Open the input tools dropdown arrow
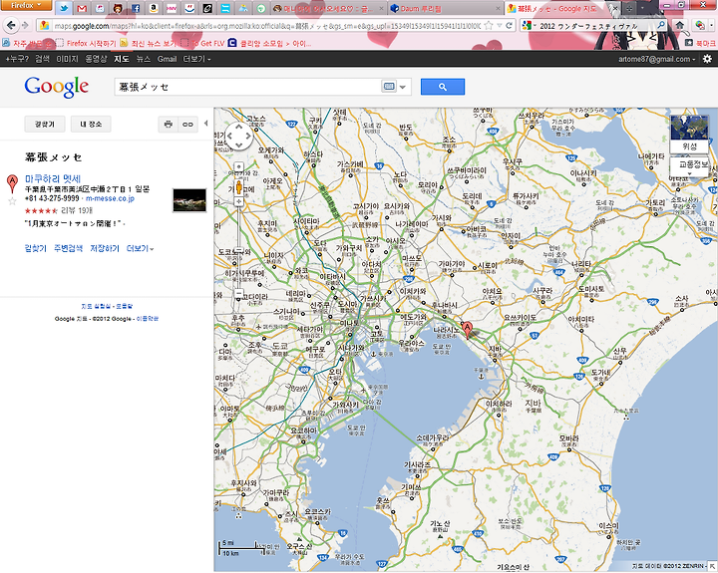This screenshot has width=718, height=573. tap(403, 87)
